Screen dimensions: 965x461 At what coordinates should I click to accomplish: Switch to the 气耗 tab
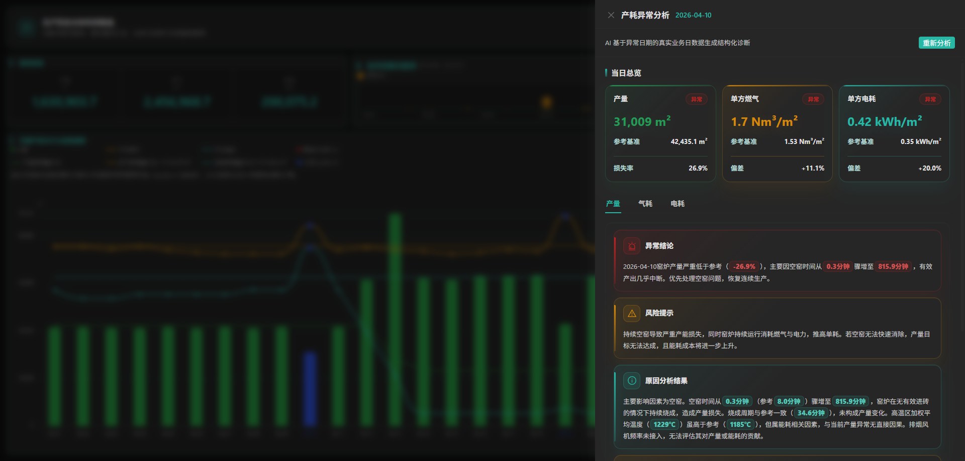pos(645,204)
